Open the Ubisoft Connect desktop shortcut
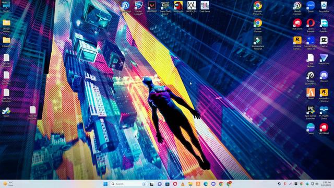 (297, 8)
